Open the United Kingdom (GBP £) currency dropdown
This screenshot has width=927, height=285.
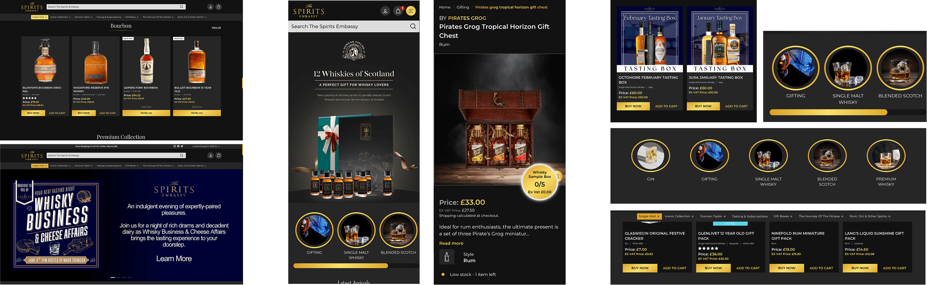(x=206, y=146)
